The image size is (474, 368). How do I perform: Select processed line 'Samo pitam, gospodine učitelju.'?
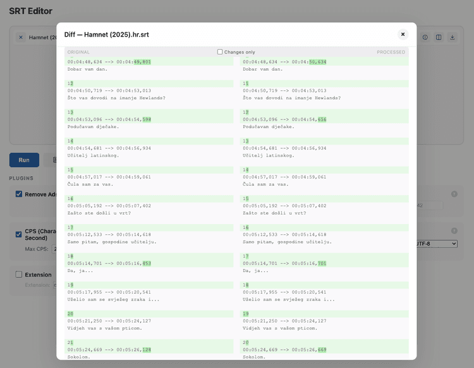point(287,242)
